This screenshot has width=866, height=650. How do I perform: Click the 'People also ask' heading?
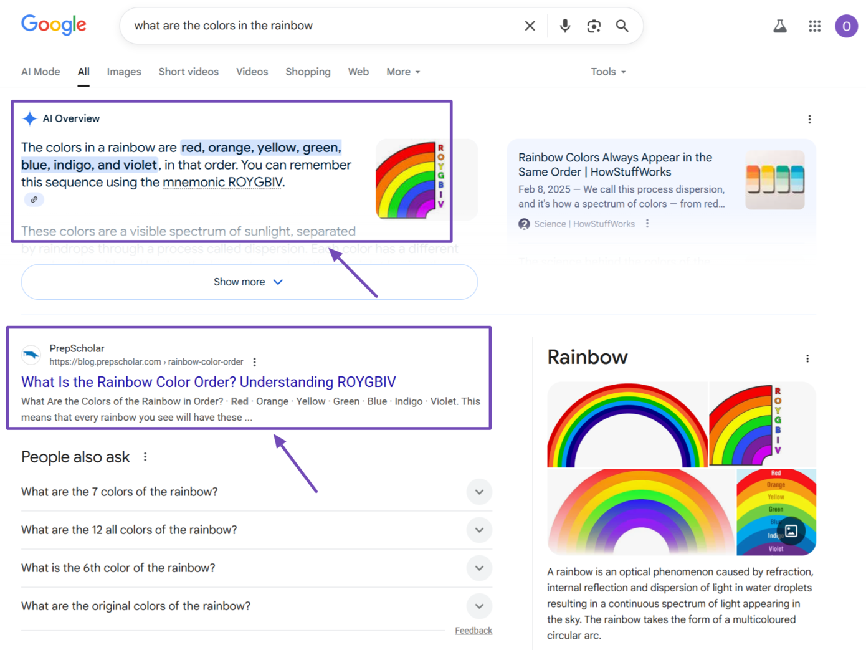pos(75,457)
